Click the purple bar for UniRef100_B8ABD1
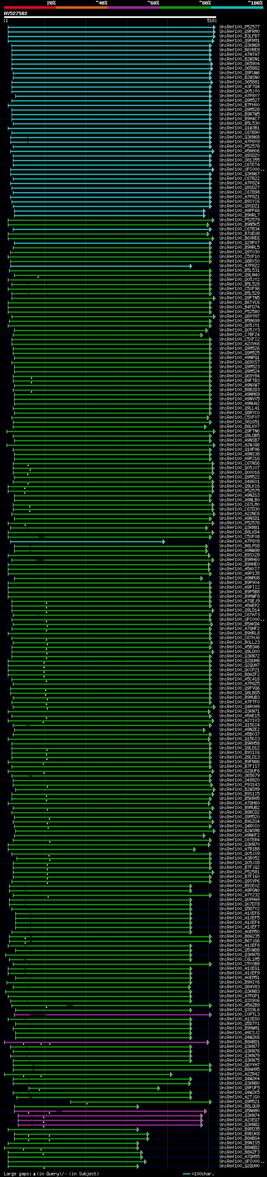The image size is (267, 1177). 106,1042
